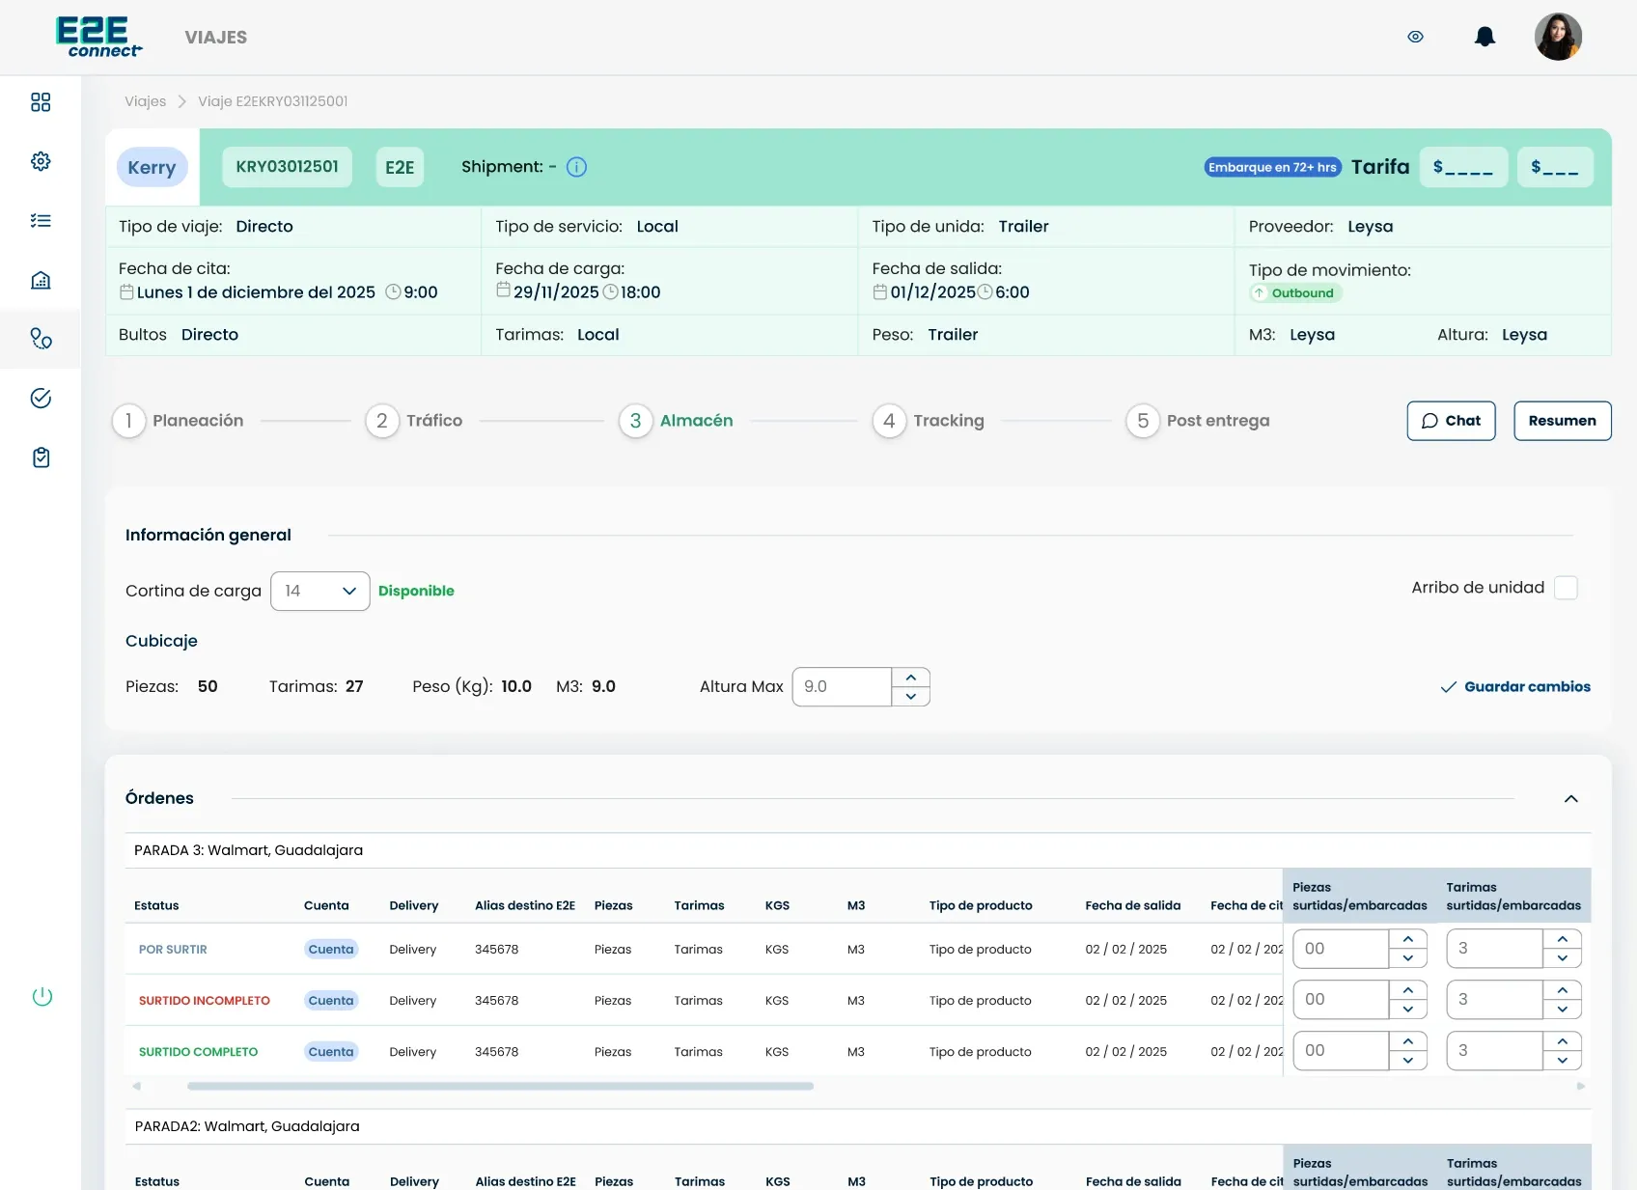Open the dashboard grid icon in sidebar
Screen dimensions: 1637x1190
41,102
